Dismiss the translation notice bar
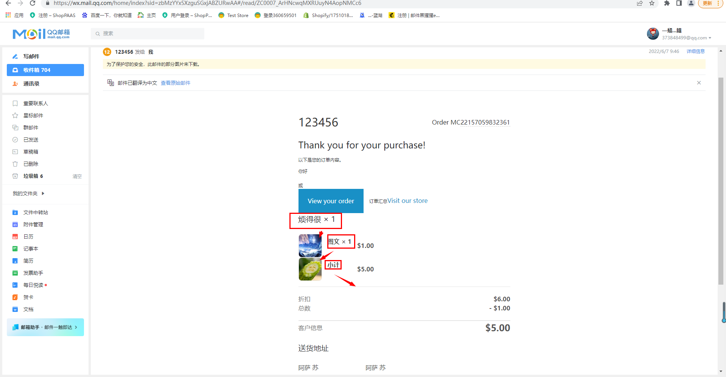The height and width of the screenshot is (377, 726). 699,83
